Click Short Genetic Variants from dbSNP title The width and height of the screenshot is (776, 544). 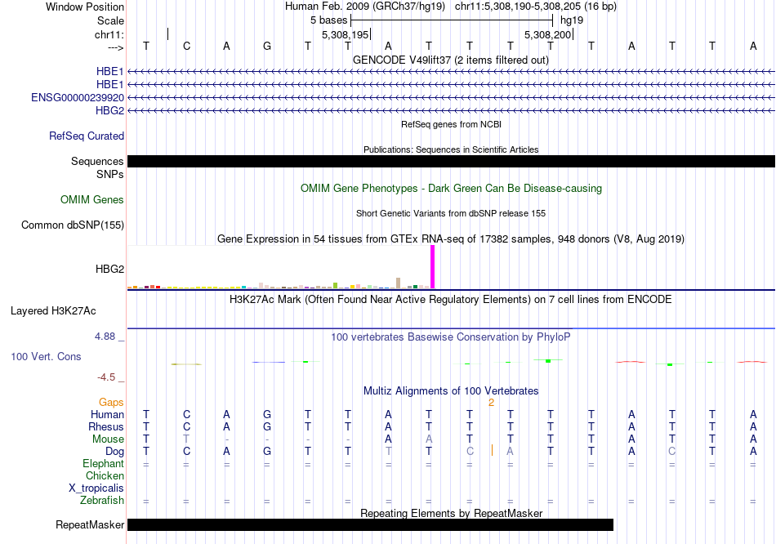(x=451, y=213)
